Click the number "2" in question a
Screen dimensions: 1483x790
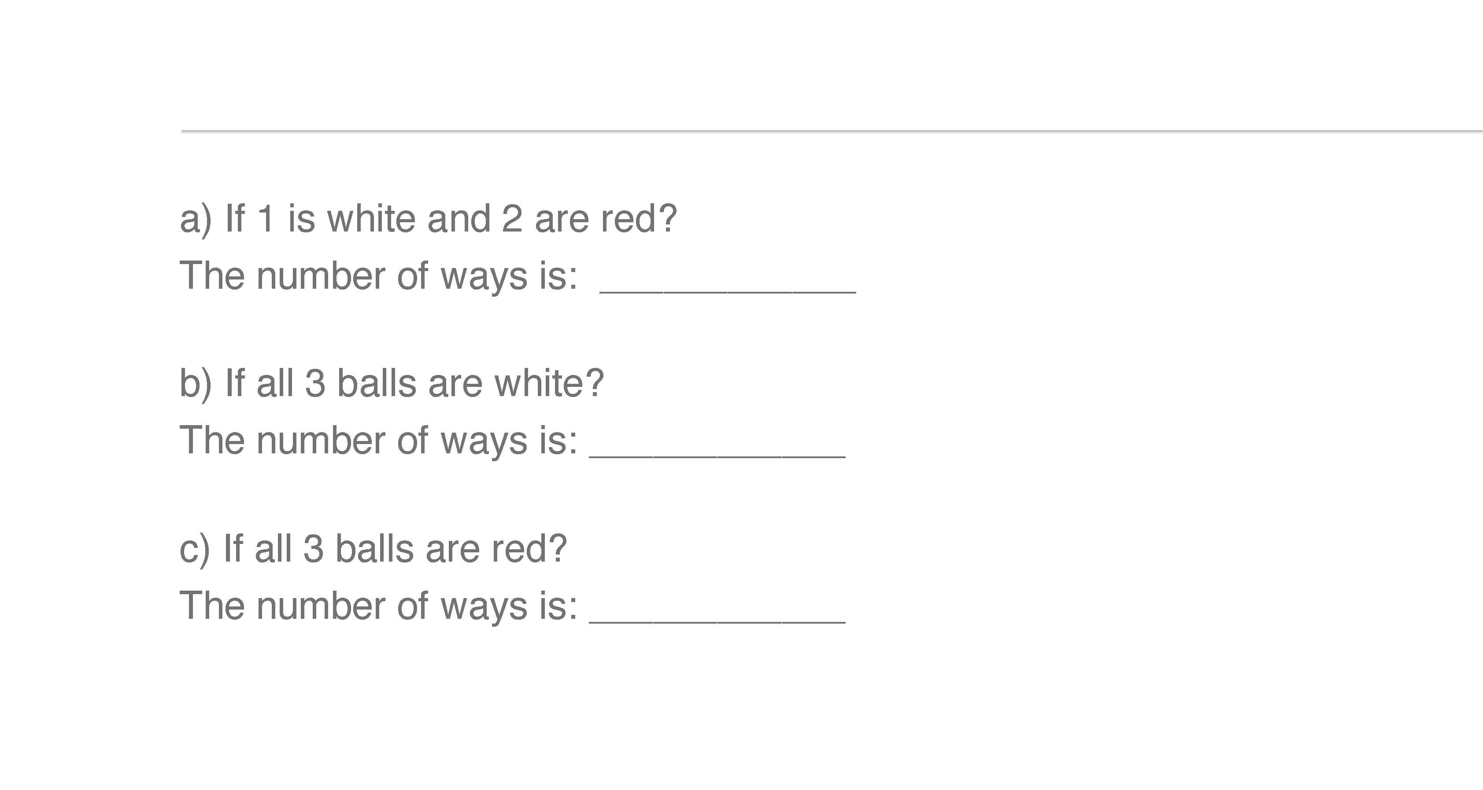(512, 219)
